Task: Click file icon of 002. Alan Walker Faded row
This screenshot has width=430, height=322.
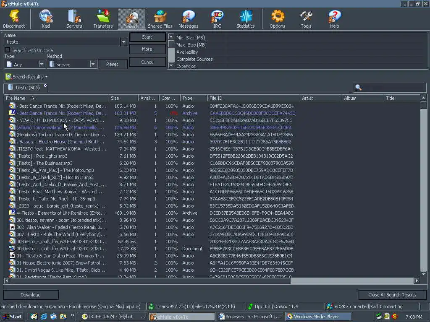Action: (12, 227)
